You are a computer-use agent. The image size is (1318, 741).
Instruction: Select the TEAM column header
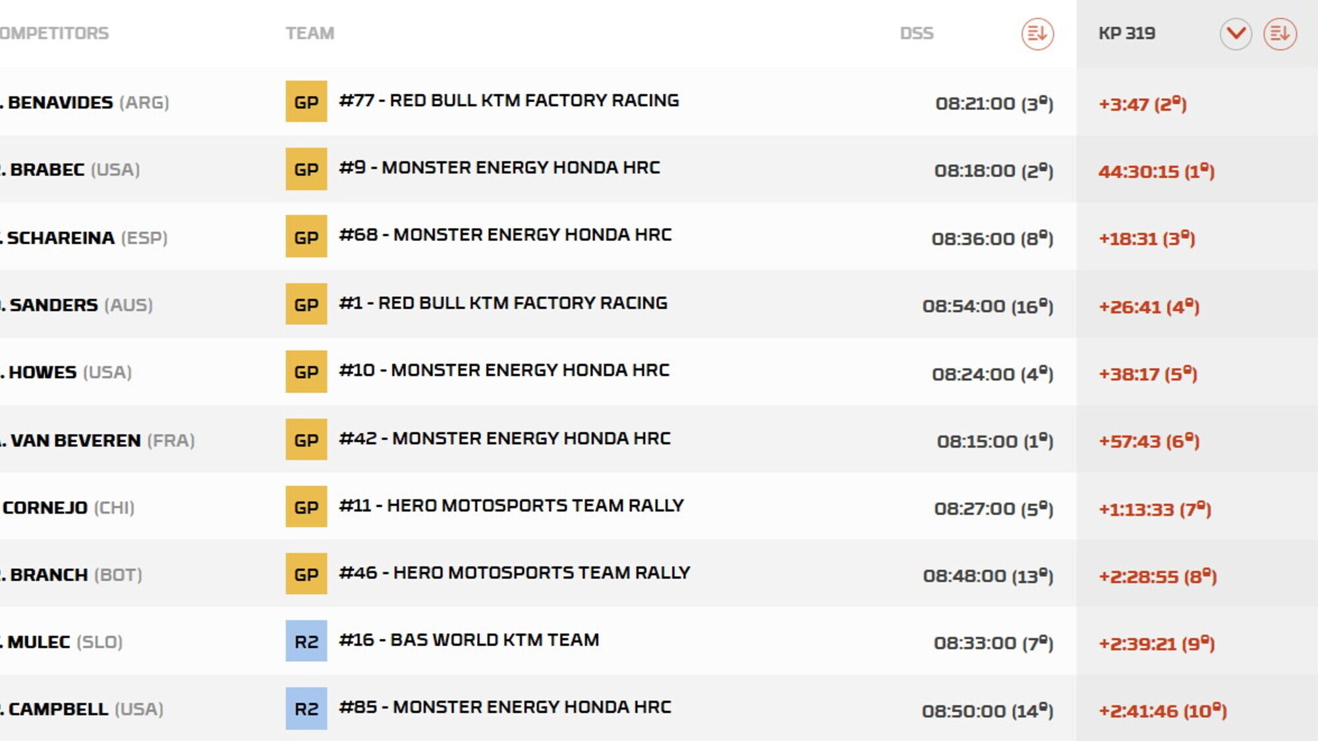(310, 34)
